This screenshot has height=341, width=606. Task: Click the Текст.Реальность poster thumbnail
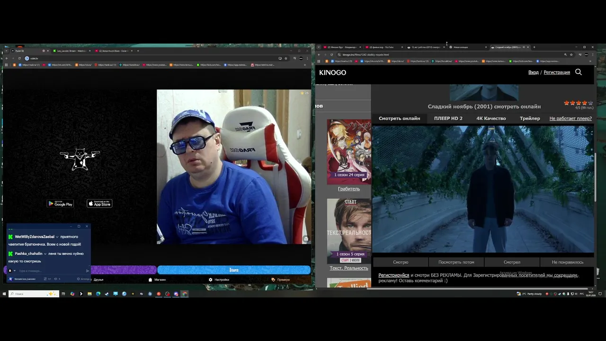click(x=349, y=231)
